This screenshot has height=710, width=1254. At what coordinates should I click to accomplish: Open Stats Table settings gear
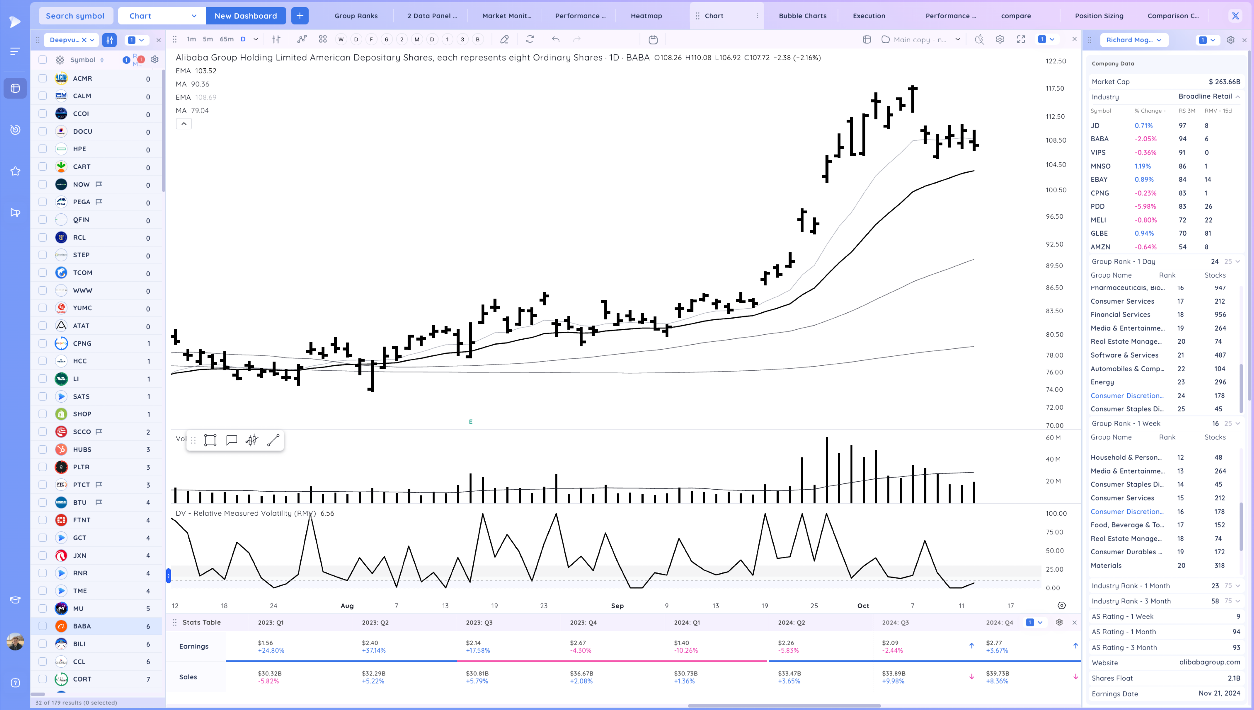[x=1059, y=622]
